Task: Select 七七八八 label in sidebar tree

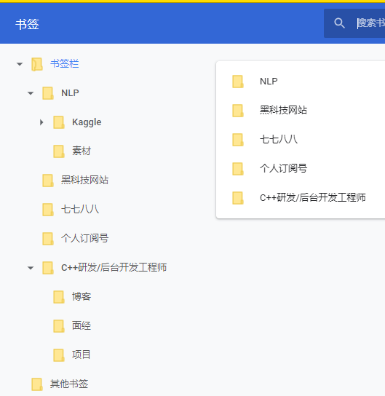Action: (x=80, y=210)
